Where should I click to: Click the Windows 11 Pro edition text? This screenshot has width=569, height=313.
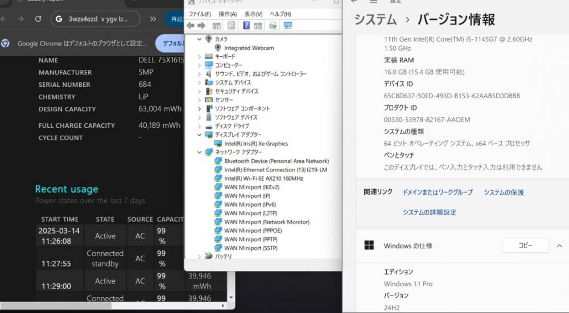pos(408,284)
